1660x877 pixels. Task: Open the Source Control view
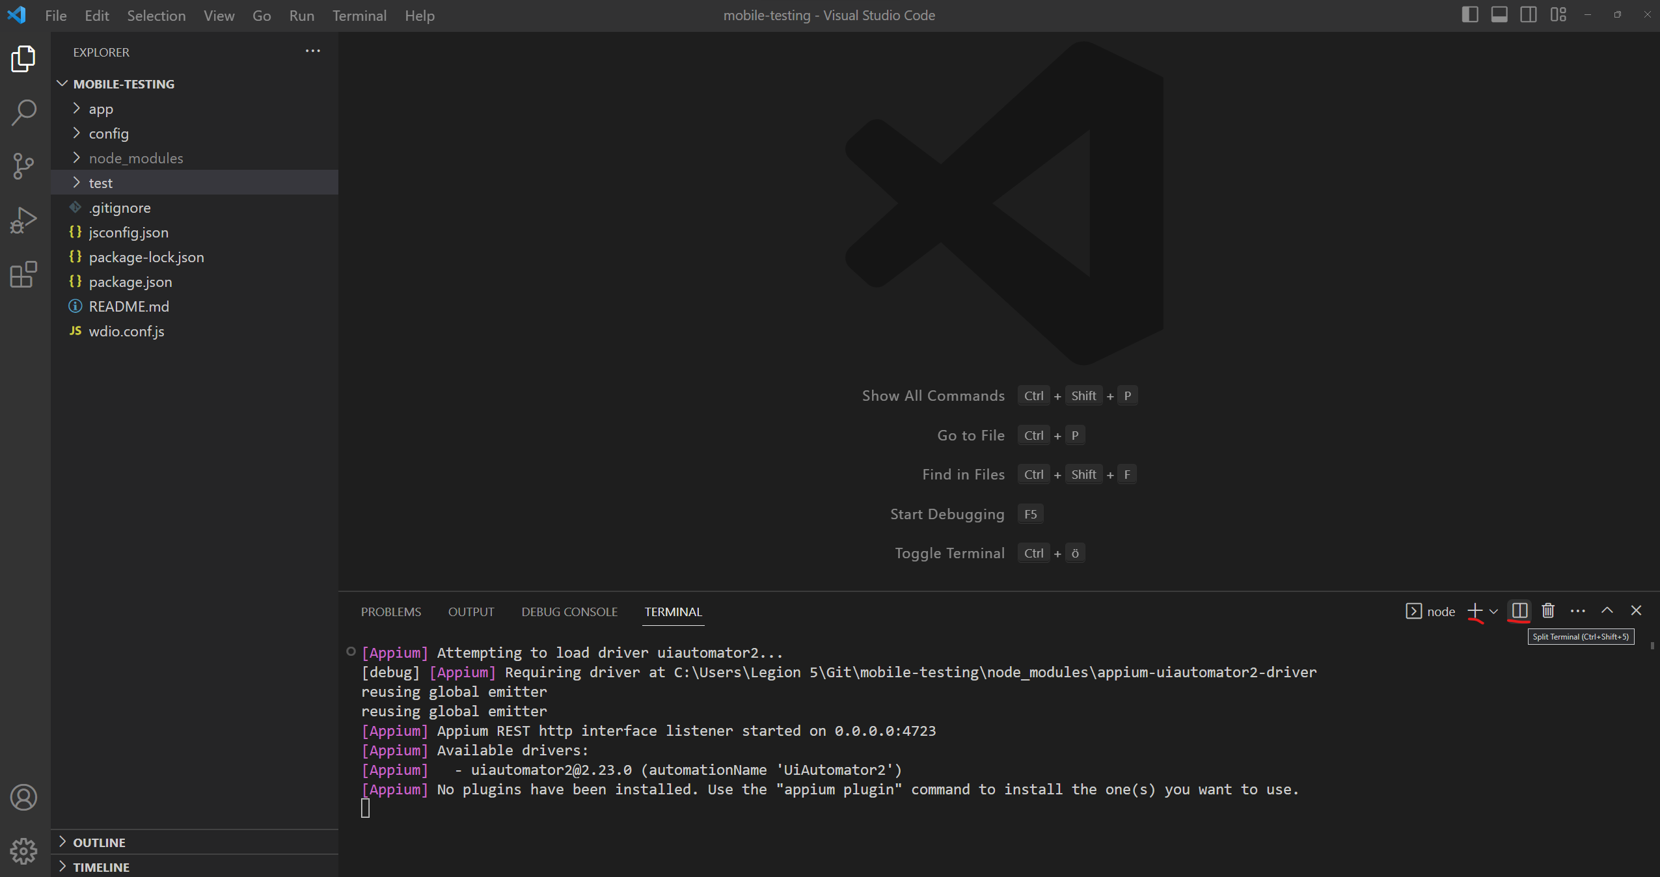coord(23,166)
